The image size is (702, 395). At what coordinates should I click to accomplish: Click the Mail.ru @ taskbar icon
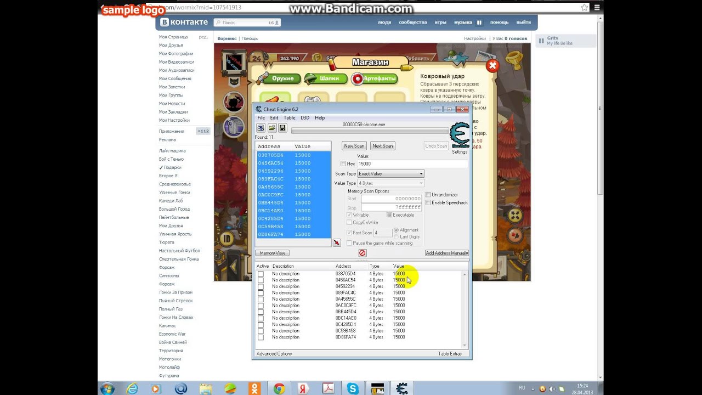click(x=180, y=388)
